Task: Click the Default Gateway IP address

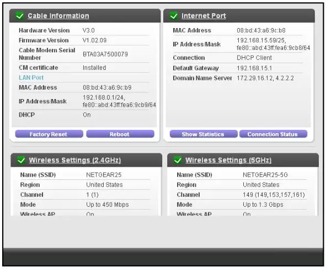Action: (x=254, y=68)
